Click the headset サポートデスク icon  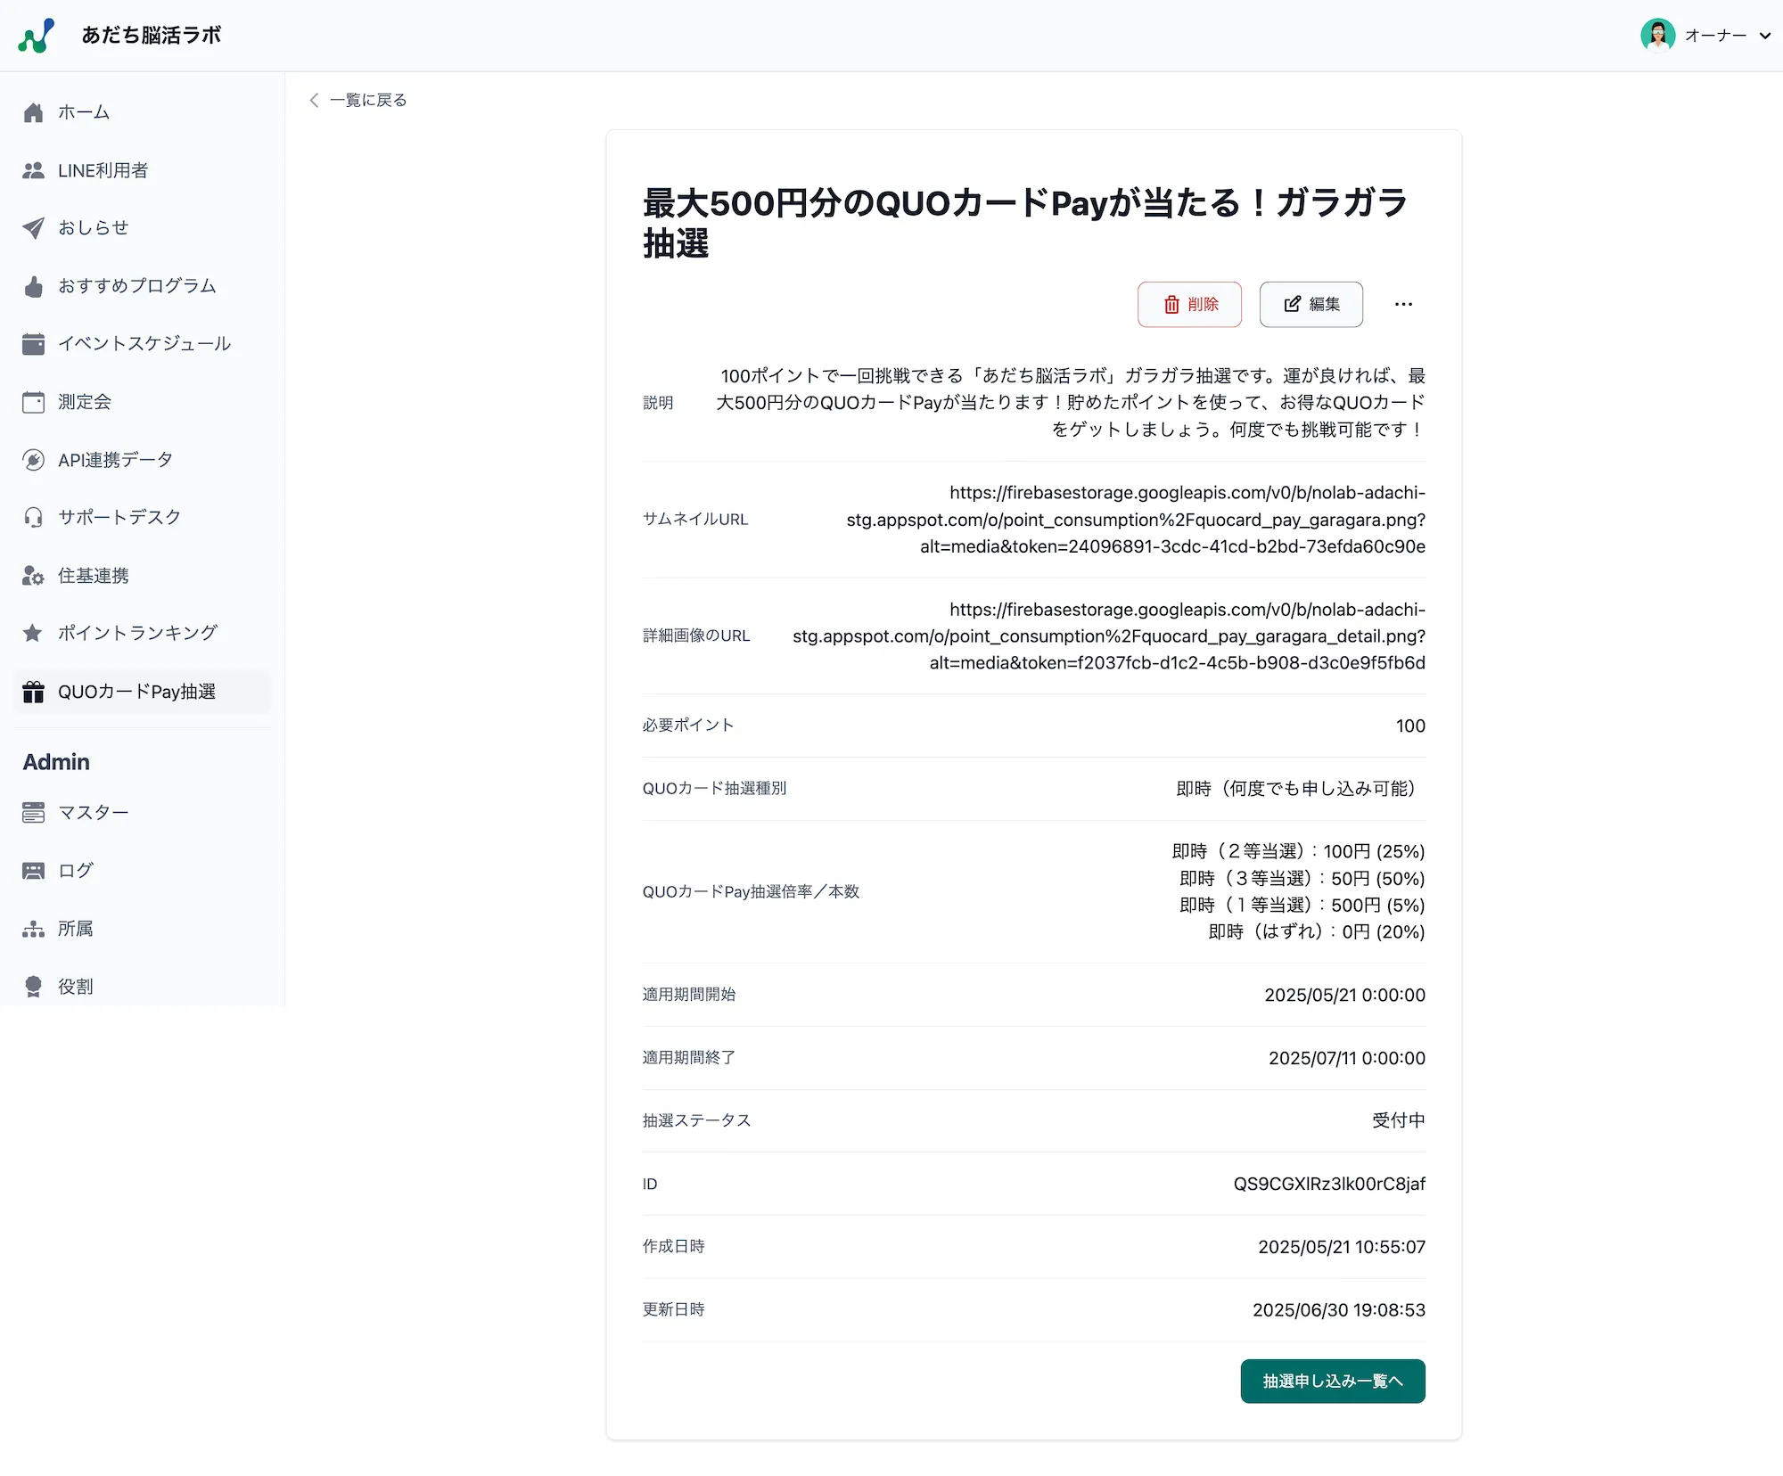(x=33, y=517)
